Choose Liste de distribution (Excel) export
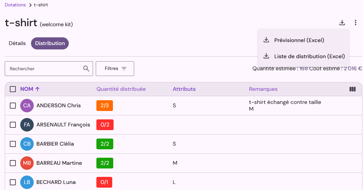 click(x=303, y=56)
